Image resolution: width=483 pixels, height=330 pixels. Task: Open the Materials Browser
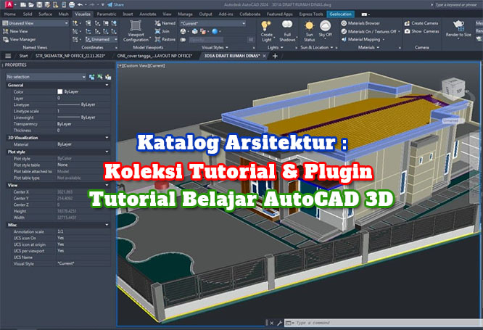coord(360,23)
